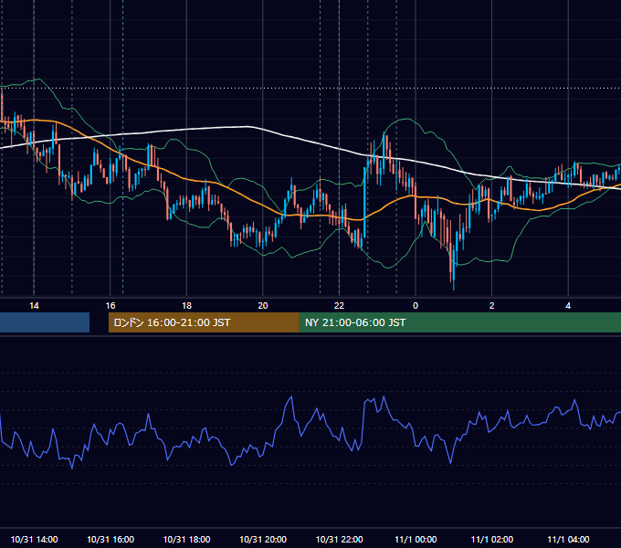
Task: Click the "10/31 20:00" date label
Action: click(263, 539)
